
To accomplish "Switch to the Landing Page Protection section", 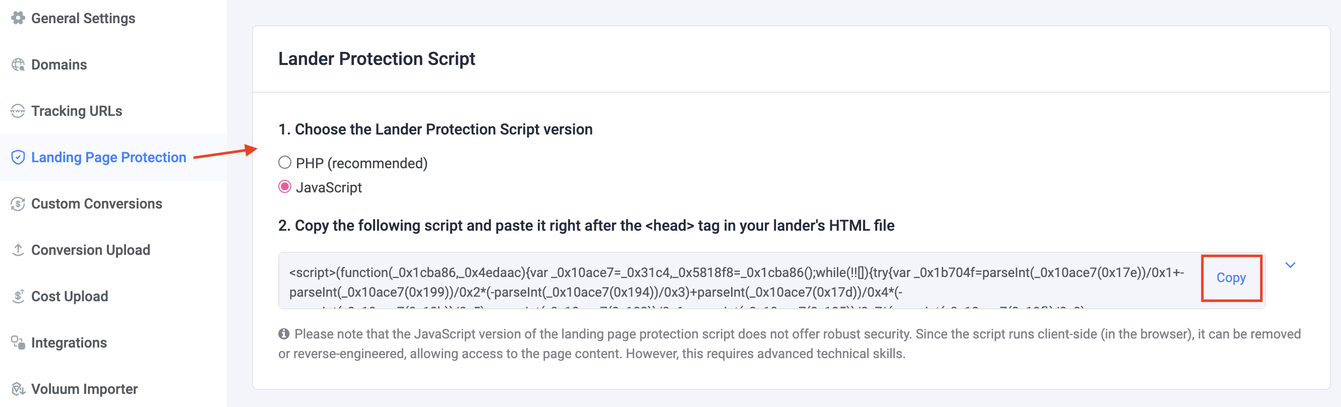I will (108, 157).
